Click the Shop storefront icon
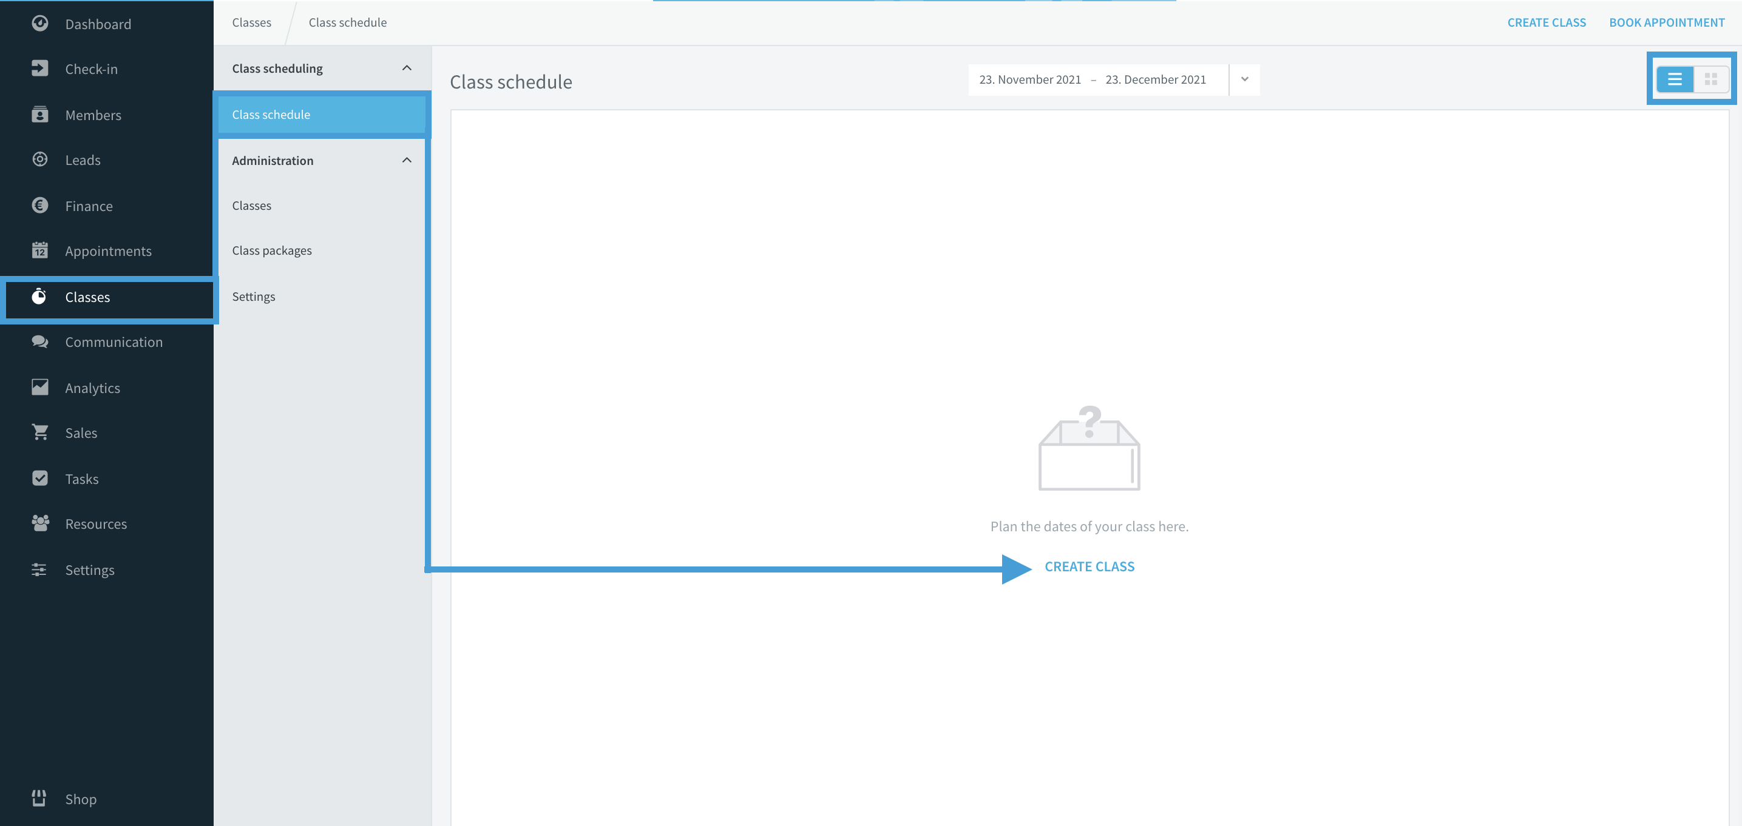Viewport: 1742px width, 826px height. (39, 798)
